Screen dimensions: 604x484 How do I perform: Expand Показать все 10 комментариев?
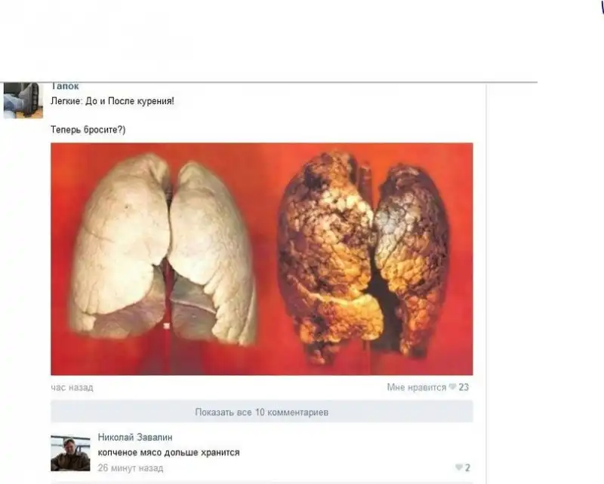pyautogui.click(x=261, y=412)
